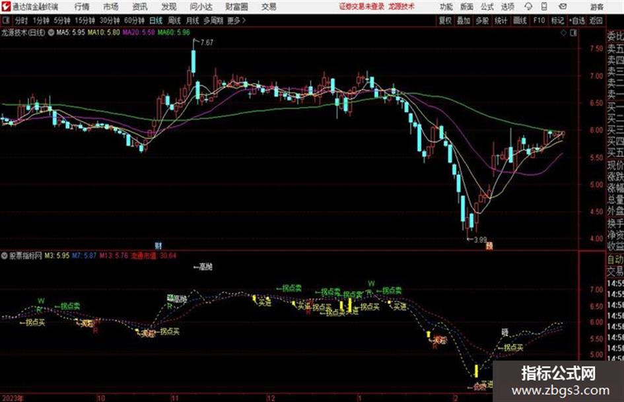Open the 画线 drawing tools

[x=520, y=20]
